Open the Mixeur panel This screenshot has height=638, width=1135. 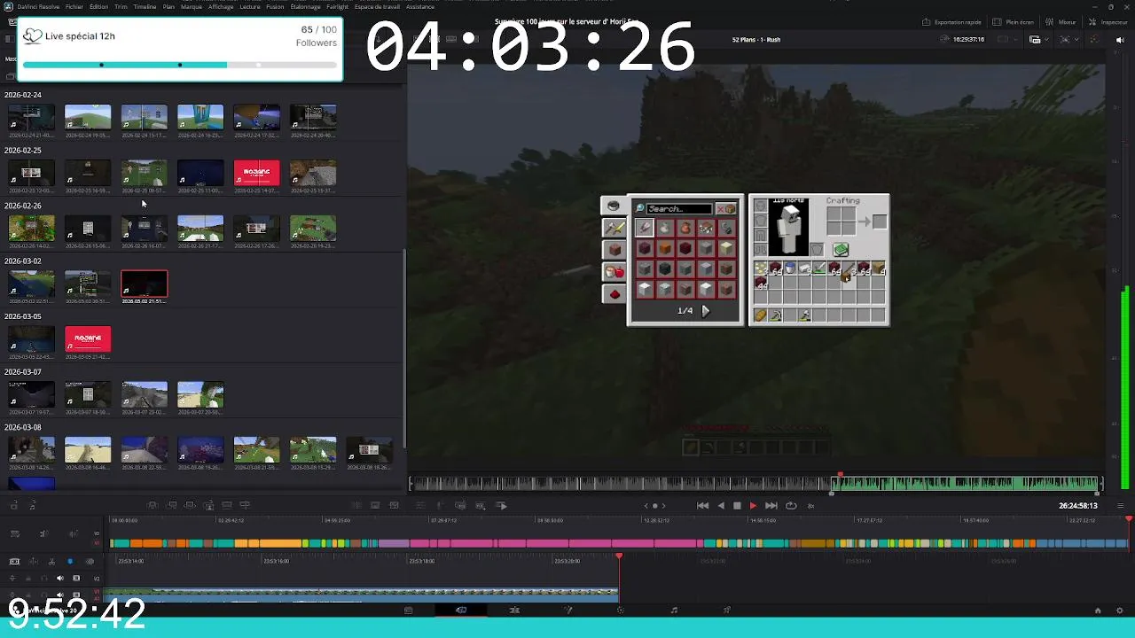[1061, 22]
